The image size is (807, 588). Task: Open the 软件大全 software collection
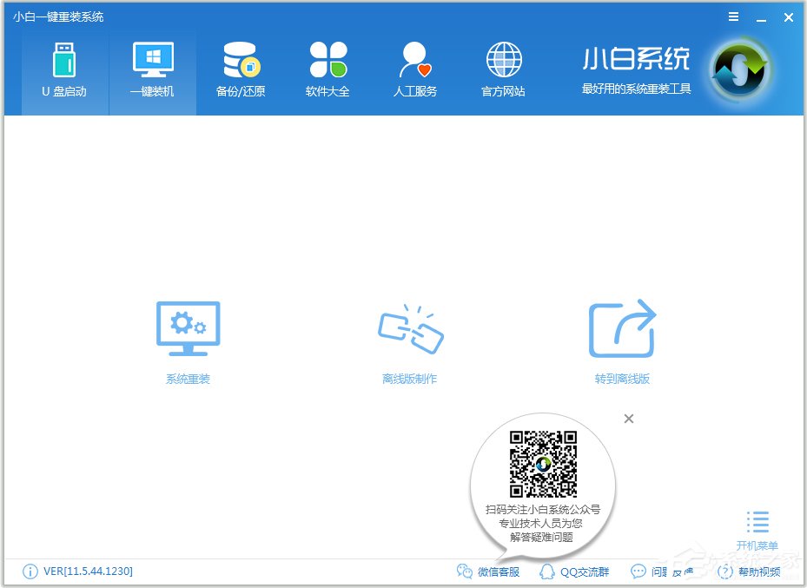(327, 69)
